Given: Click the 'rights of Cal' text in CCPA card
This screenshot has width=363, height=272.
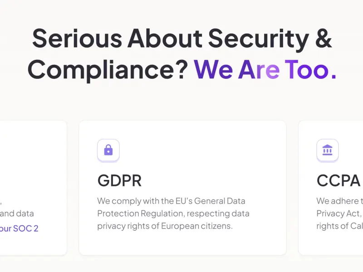Looking at the screenshot, I should [x=339, y=226].
